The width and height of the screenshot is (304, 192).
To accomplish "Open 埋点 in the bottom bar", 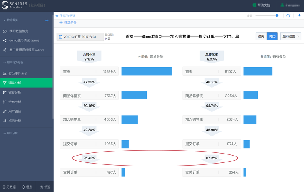I will (27, 187).
